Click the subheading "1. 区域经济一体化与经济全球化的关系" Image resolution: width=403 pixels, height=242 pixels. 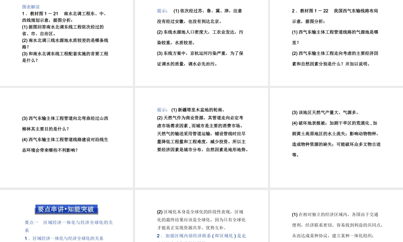click(64, 238)
